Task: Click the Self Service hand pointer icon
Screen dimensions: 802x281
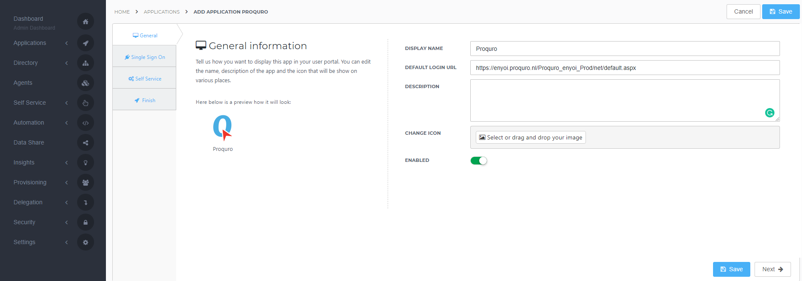Action: tap(86, 103)
